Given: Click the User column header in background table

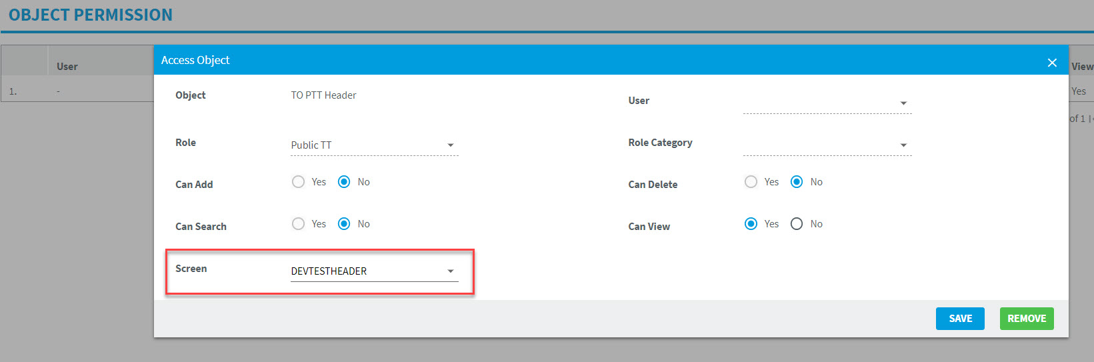Looking at the screenshot, I should coord(67,67).
